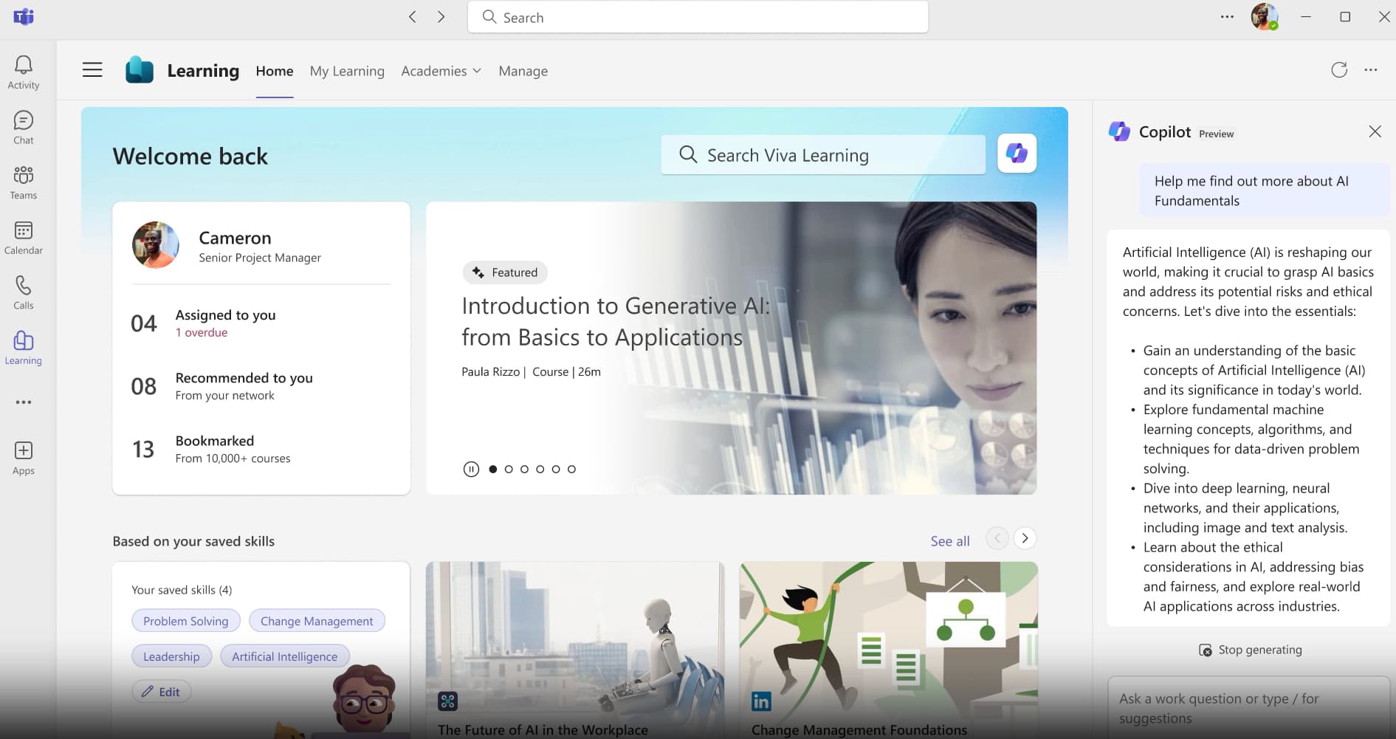This screenshot has width=1396, height=739.
Task: Open Calls from the left rail
Action: tap(24, 292)
